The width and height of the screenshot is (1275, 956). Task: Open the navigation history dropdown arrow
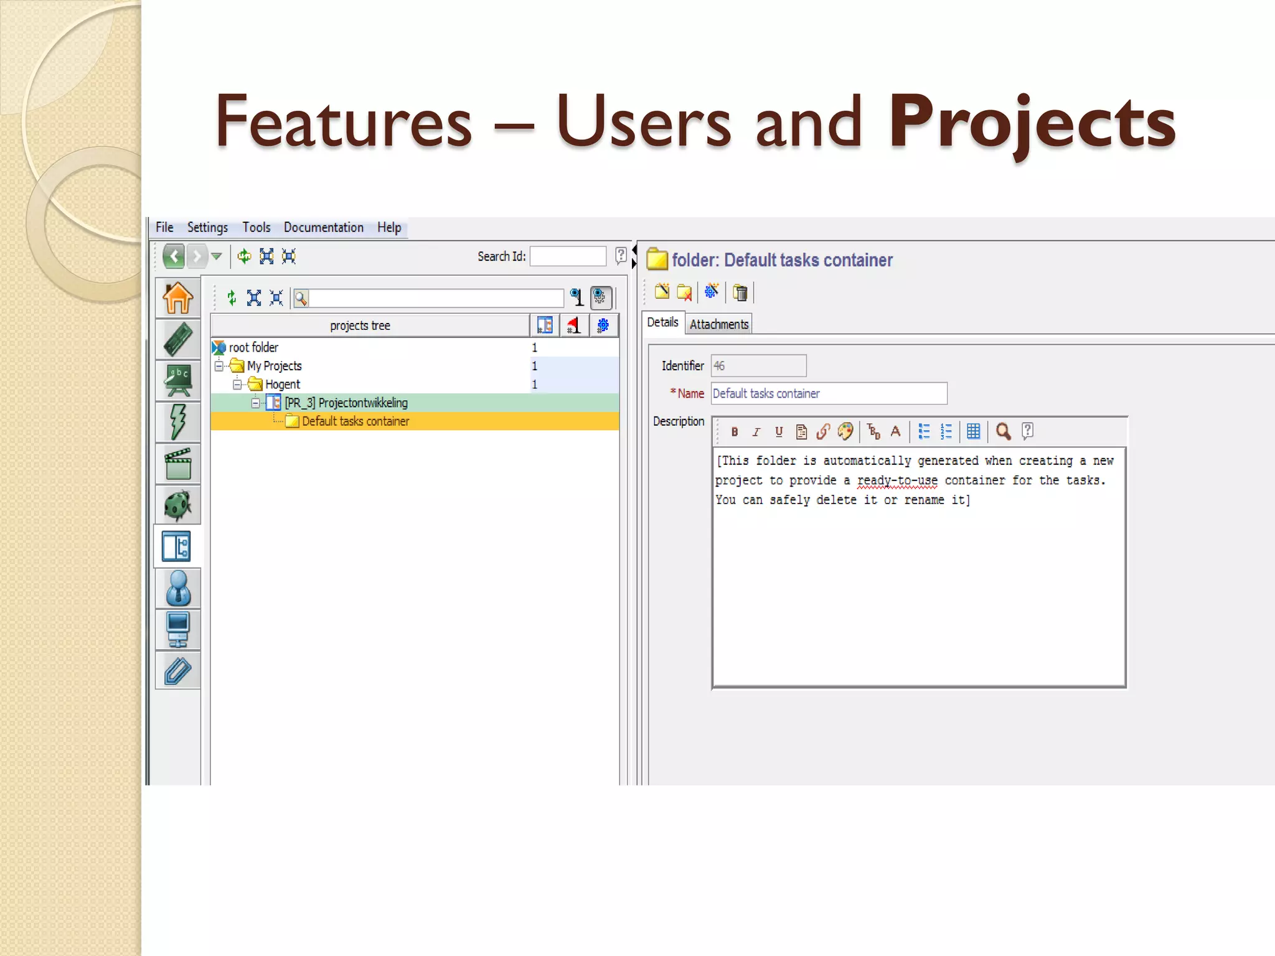[217, 256]
